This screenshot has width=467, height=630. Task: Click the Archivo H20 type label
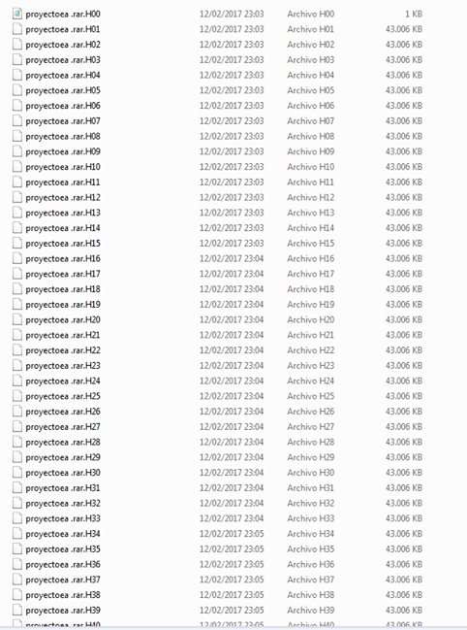pyautogui.click(x=311, y=319)
